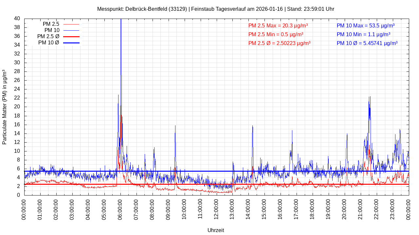Click the PM 2.5 legend label
This screenshot has height=235, width=419.
(51, 24)
